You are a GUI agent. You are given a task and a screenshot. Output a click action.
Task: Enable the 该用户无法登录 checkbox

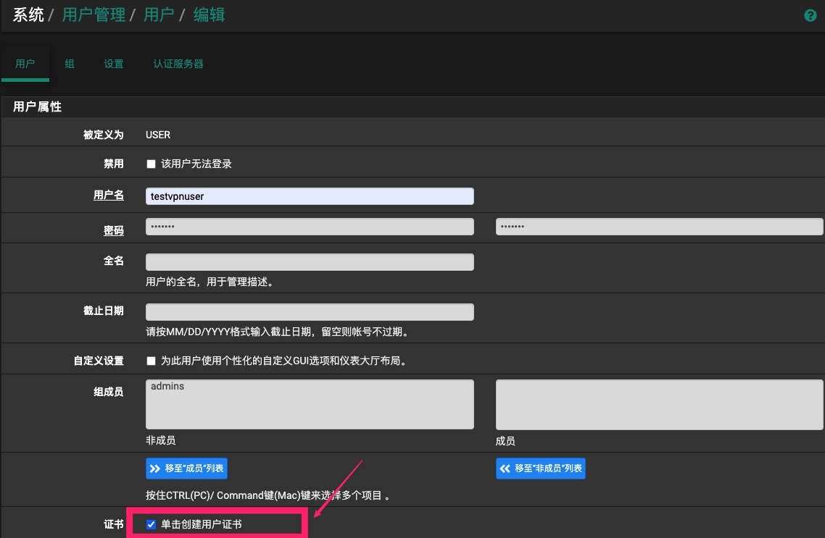[x=152, y=164]
